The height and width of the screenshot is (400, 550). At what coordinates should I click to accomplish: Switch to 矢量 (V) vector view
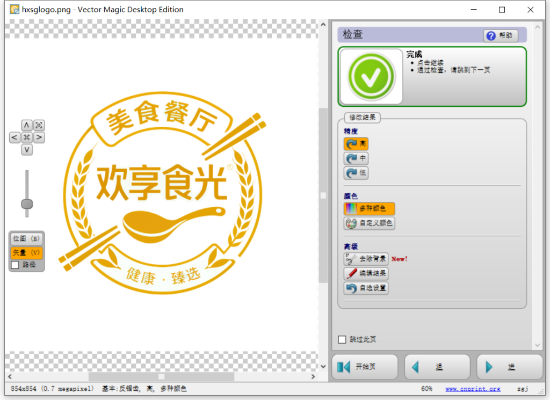(x=26, y=252)
